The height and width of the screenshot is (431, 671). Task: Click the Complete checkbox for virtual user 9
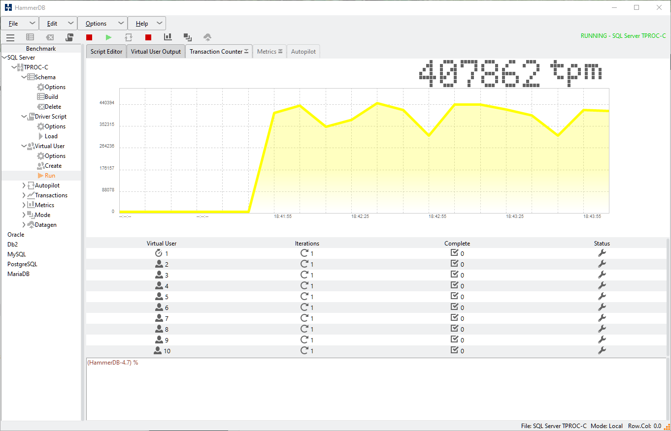[x=455, y=339]
